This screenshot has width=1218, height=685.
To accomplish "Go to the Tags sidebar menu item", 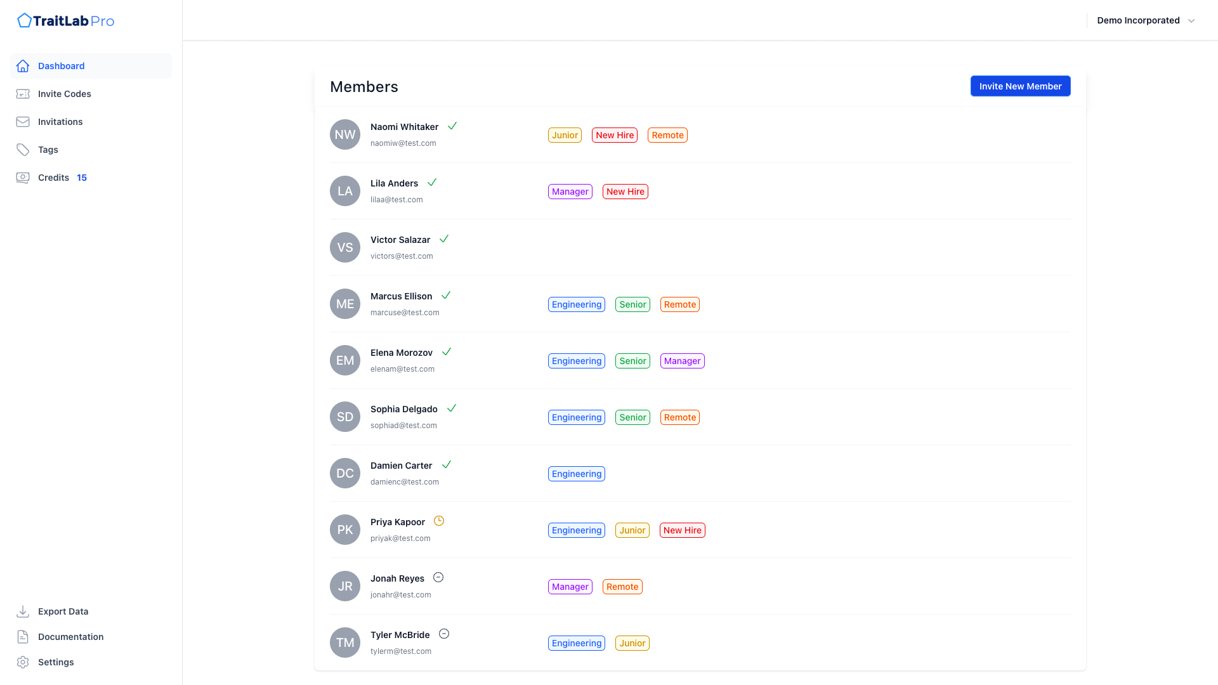I will click(x=48, y=150).
